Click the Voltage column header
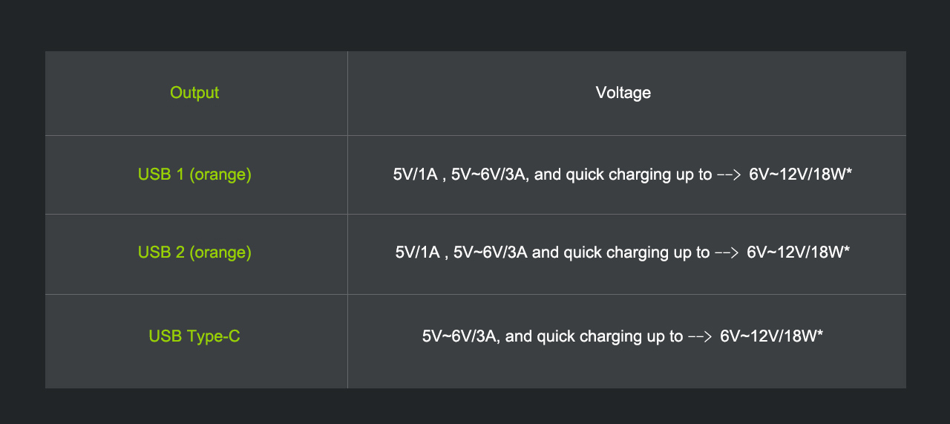 tap(623, 93)
